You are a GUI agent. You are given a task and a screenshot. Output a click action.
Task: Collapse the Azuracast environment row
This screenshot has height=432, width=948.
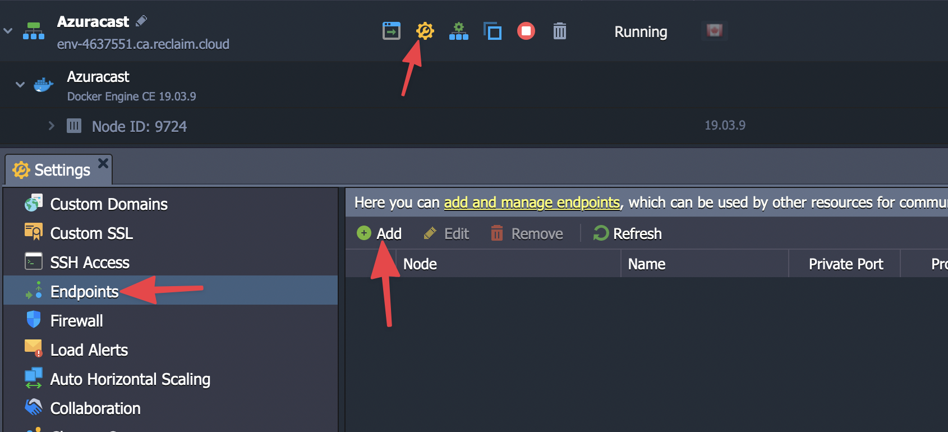click(8, 31)
